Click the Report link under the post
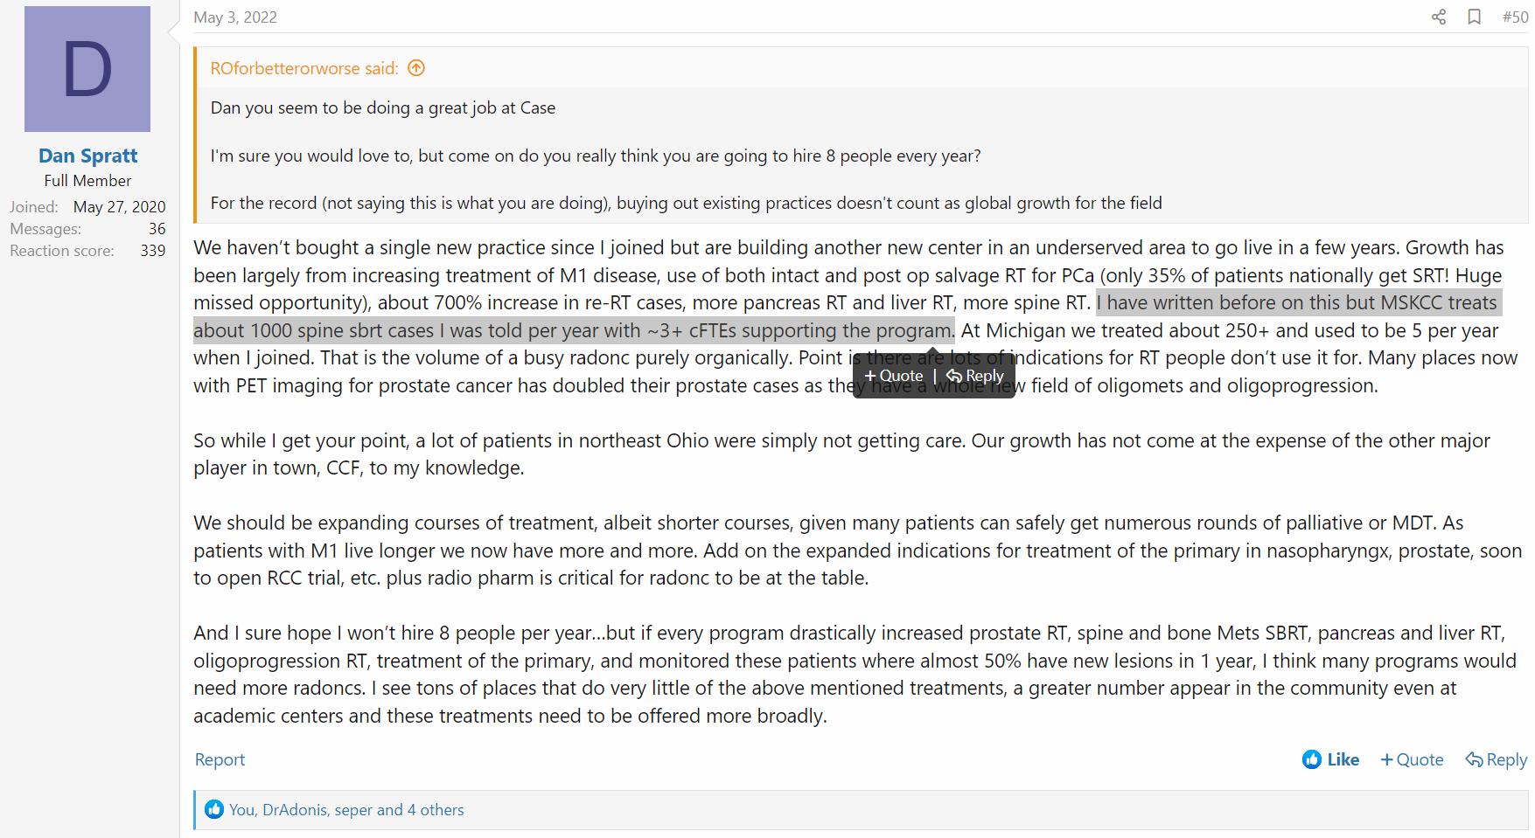This screenshot has width=1535, height=838. pos(220,759)
